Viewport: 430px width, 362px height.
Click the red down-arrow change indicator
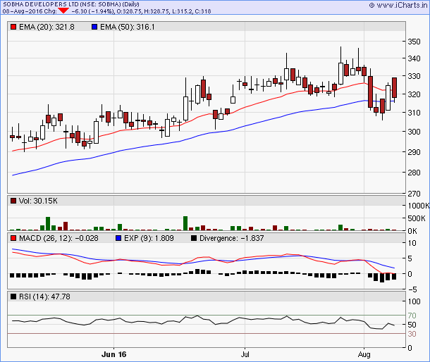coord(63,11)
